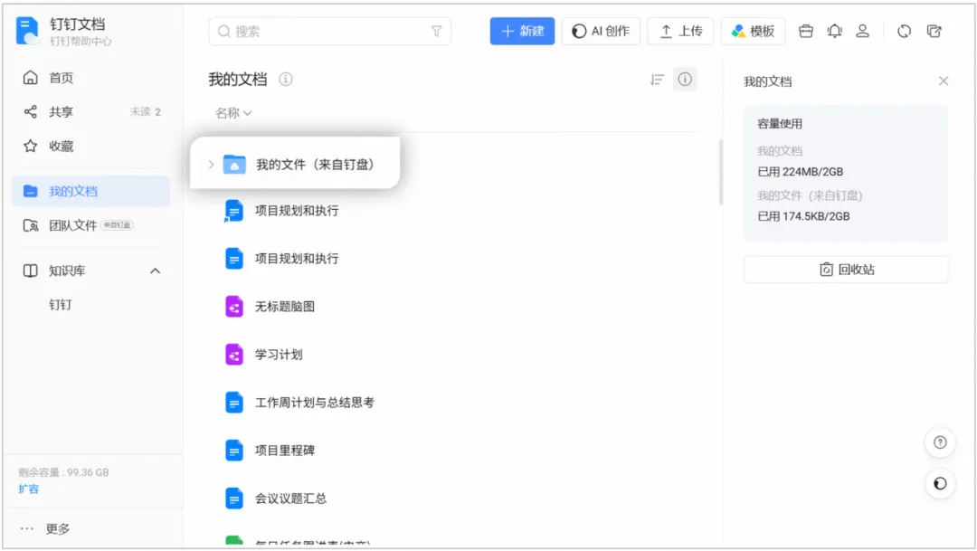Open the 收藏 star icon
This screenshot has width=977, height=551.
(30, 146)
